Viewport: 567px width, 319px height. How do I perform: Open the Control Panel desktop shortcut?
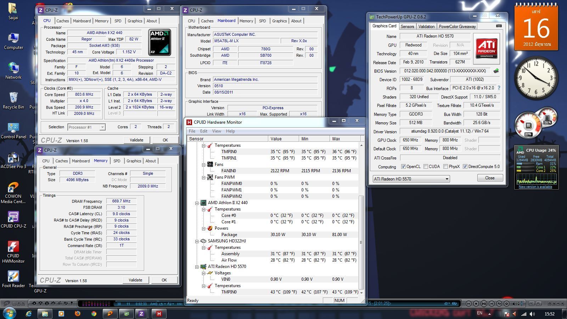pyautogui.click(x=13, y=130)
